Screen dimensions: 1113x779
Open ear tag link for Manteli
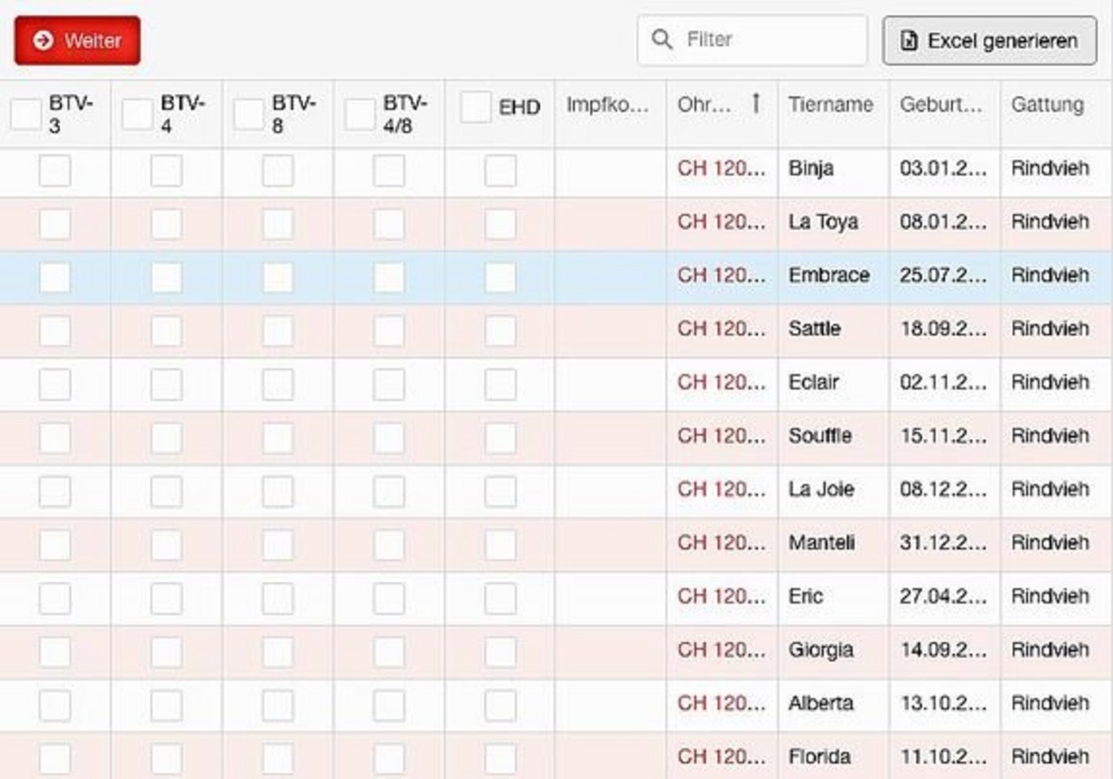point(721,543)
